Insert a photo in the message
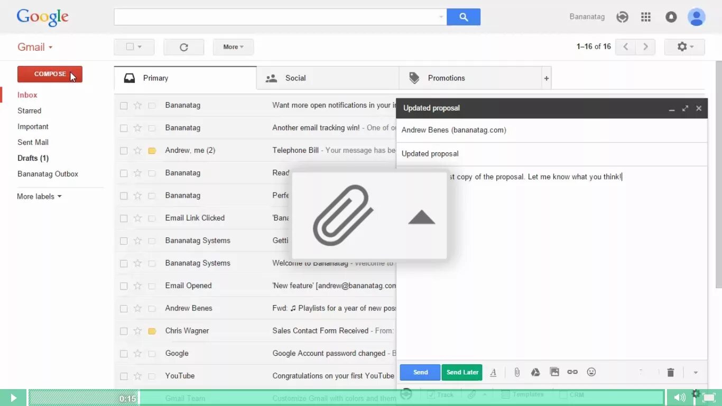The width and height of the screenshot is (722, 406). [x=554, y=372]
